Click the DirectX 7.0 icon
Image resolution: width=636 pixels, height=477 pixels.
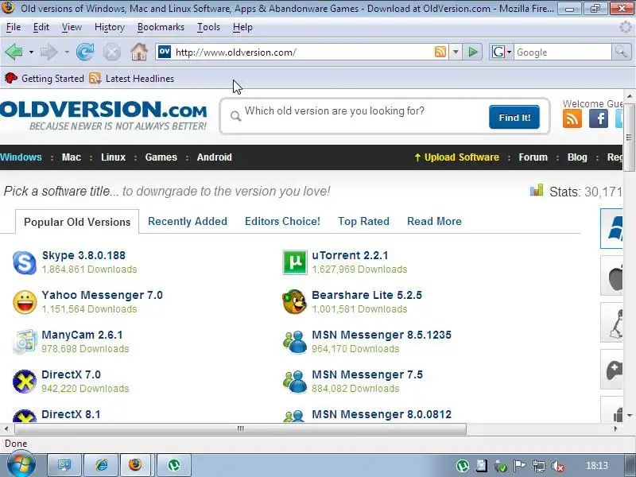[x=25, y=382]
